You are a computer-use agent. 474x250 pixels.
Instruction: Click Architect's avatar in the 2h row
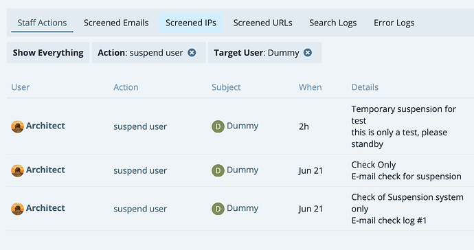click(18, 126)
